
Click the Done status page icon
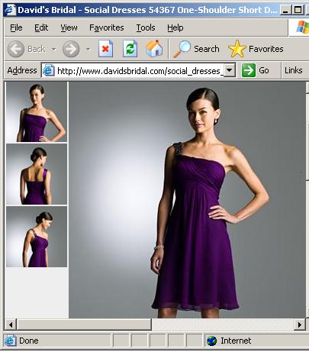pyautogui.click(x=11, y=341)
